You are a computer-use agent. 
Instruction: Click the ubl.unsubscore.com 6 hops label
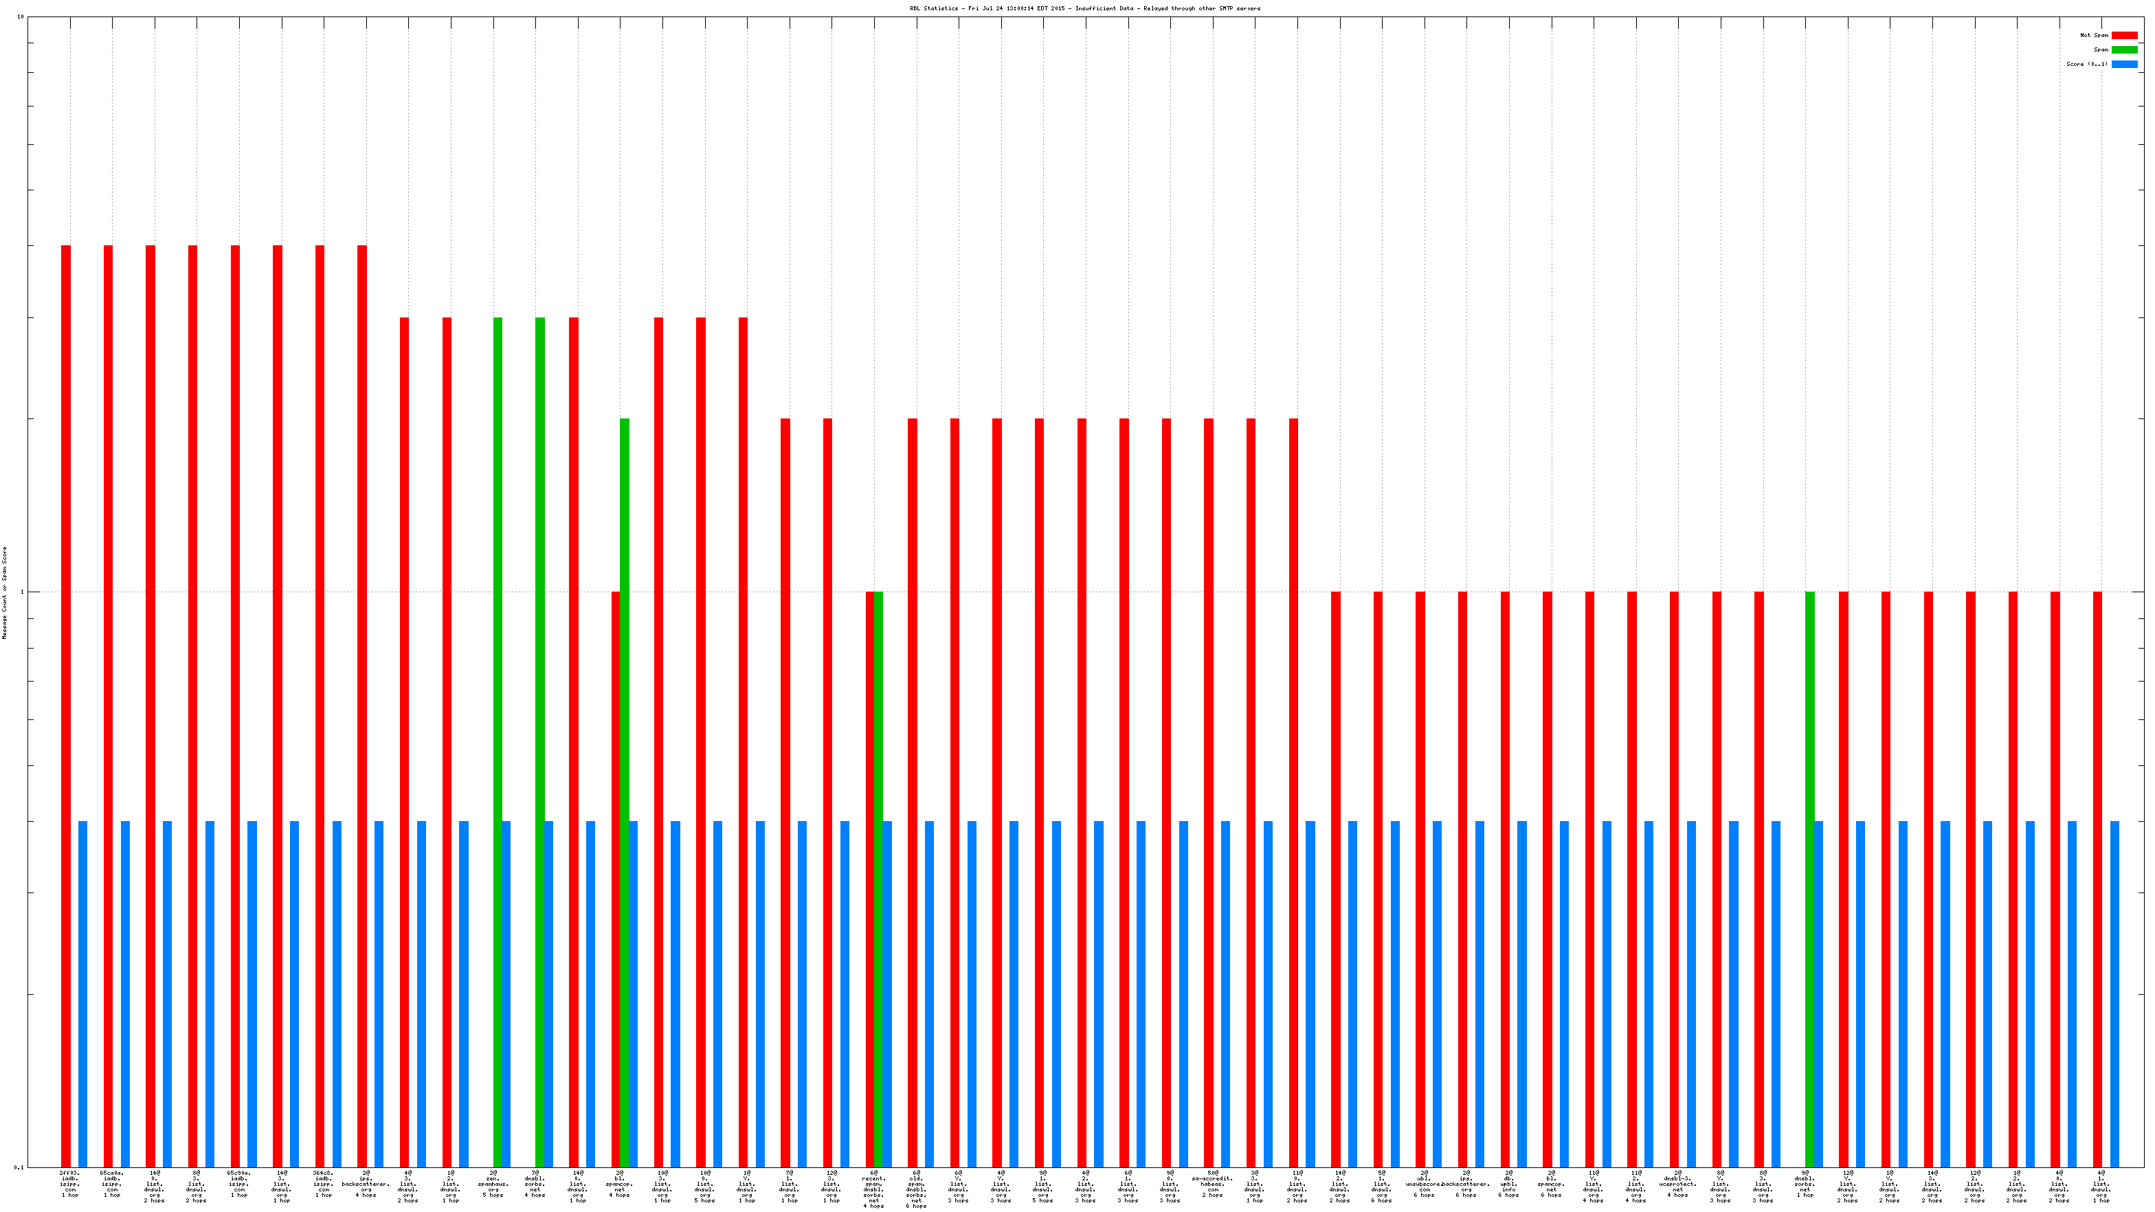coord(1423,1184)
